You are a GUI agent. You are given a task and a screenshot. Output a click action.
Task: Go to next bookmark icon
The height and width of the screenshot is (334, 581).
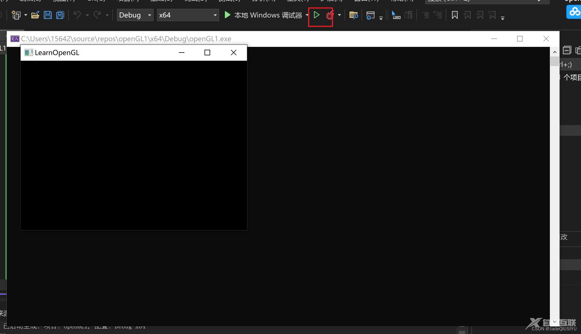click(x=480, y=15)
